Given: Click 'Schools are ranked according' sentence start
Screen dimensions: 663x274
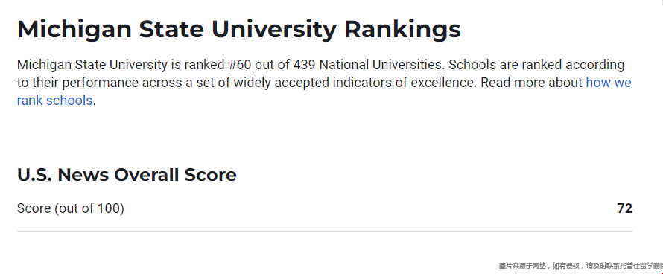Looking at the screenshot, I should [x=536, y=65].
